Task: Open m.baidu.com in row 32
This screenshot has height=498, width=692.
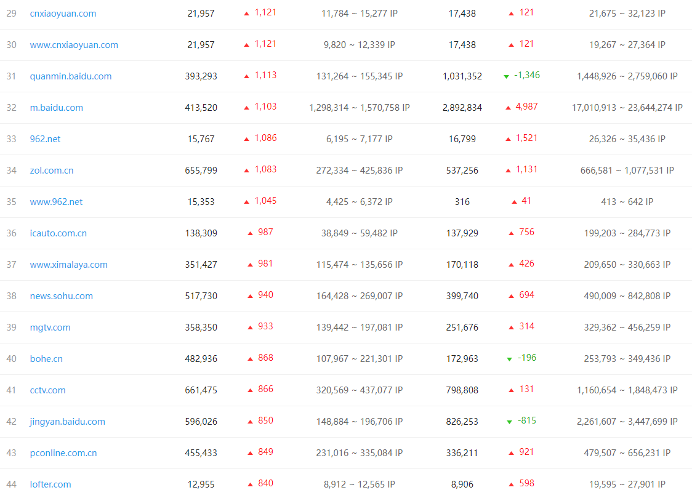Action: point(56,108)
